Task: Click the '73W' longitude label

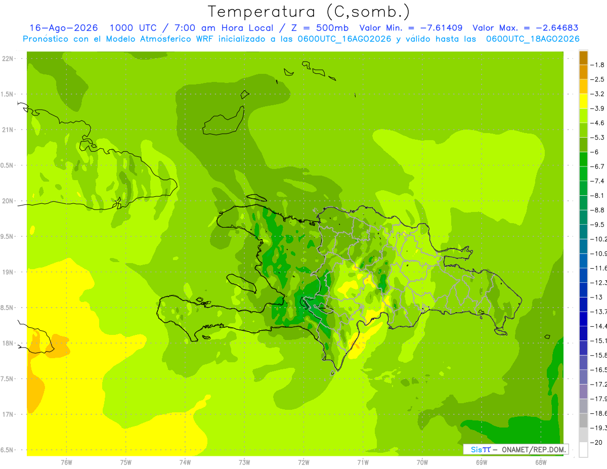Action: pyautogui.click(x=244, y=462)
